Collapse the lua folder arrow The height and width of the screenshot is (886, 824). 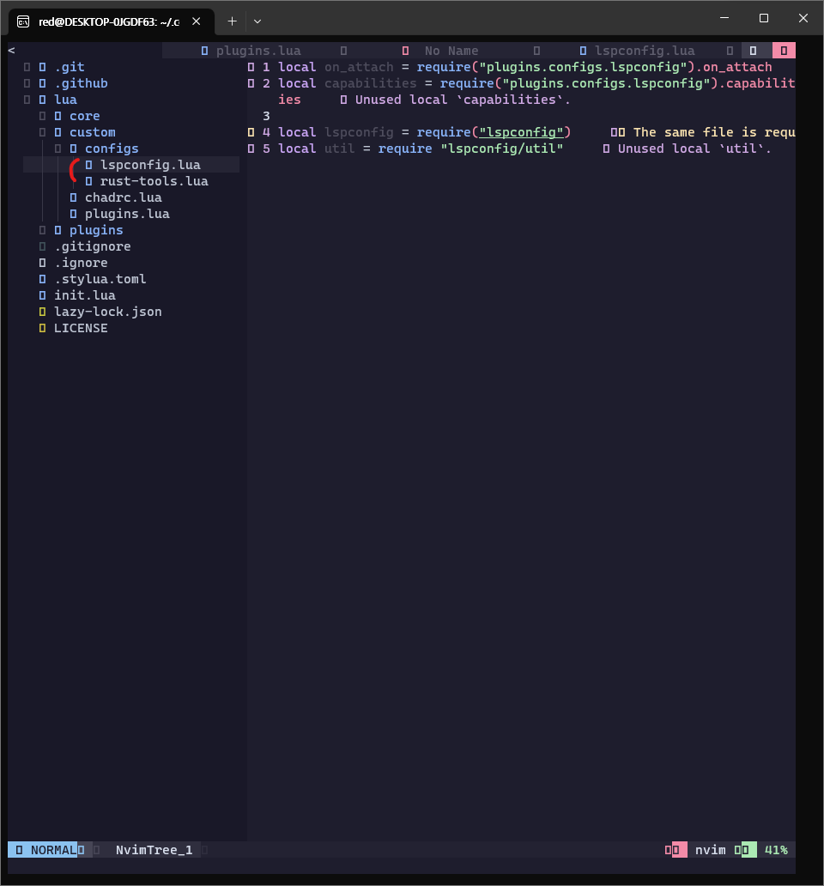[27, 100]
